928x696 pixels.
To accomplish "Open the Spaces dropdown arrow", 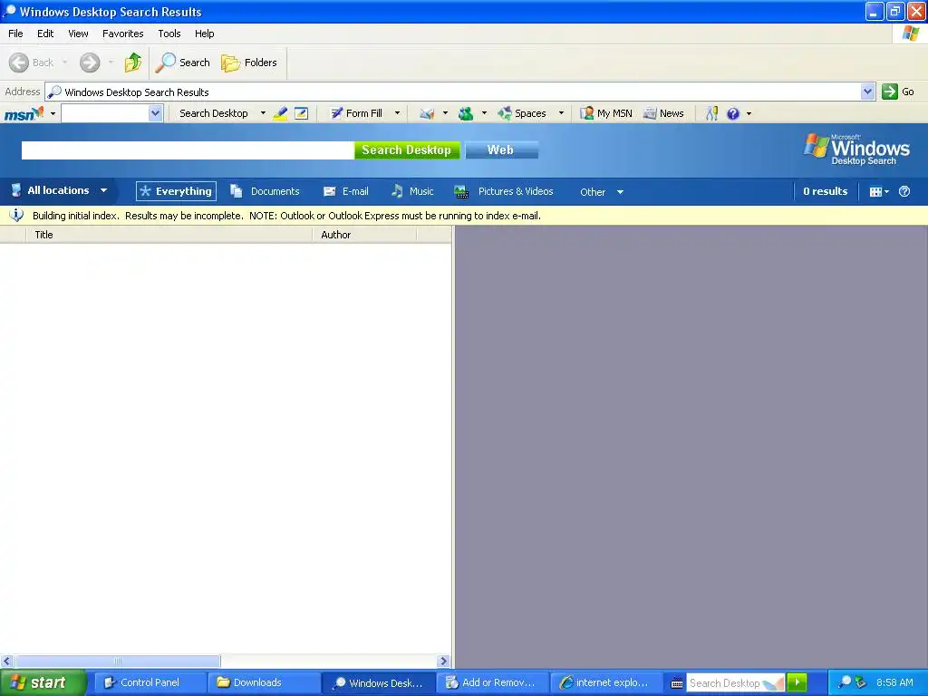I will [561, 113].
